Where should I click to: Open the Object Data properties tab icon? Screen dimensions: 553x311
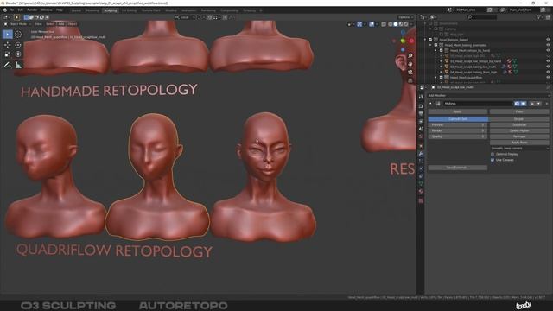pos(421,183)
